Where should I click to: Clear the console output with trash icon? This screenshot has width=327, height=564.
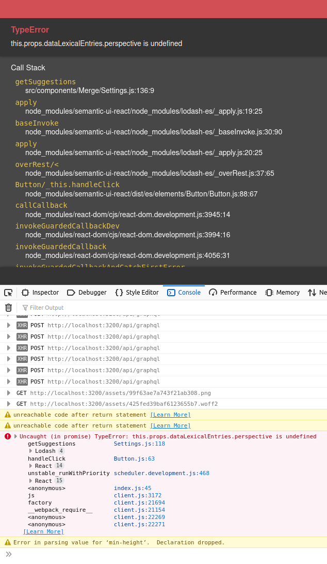(8, 308)
